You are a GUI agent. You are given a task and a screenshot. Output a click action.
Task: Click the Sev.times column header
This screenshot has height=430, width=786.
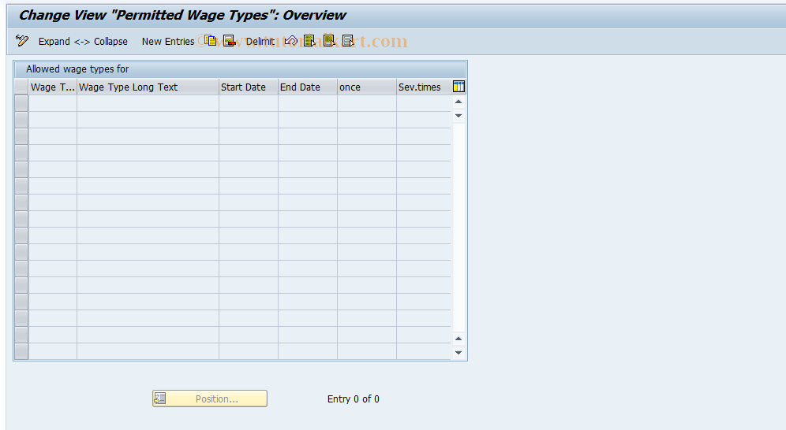(424, 87)
